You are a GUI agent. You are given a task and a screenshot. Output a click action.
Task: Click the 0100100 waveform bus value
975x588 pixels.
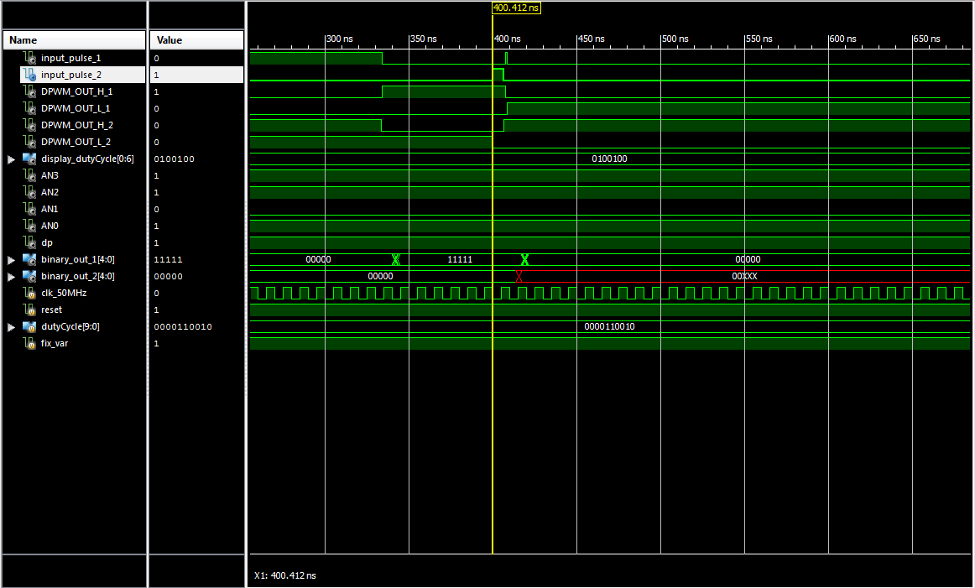[x=609, y=159]
